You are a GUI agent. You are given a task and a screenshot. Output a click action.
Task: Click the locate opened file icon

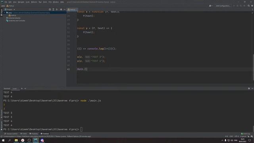[x=50, y=10]
